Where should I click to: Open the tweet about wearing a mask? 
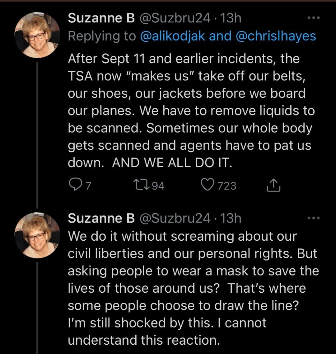[x=190, y=288]
